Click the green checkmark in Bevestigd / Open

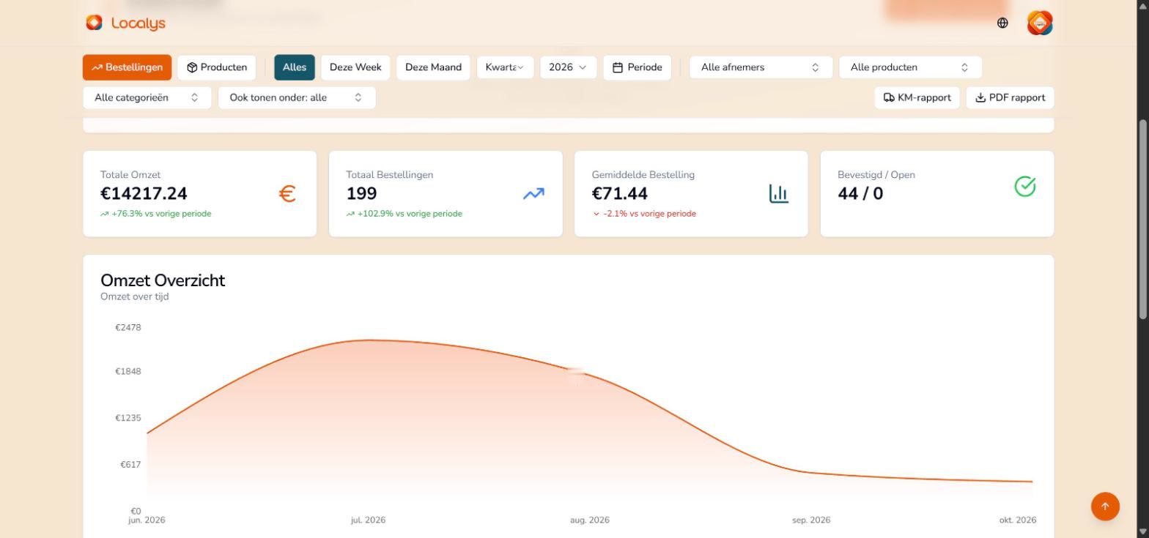[1024, 187]
